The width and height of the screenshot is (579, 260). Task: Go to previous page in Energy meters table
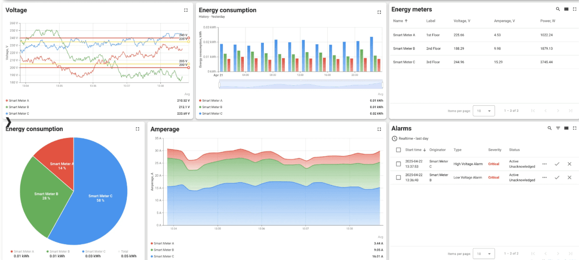pyautogui.click(x=545, y=110)
